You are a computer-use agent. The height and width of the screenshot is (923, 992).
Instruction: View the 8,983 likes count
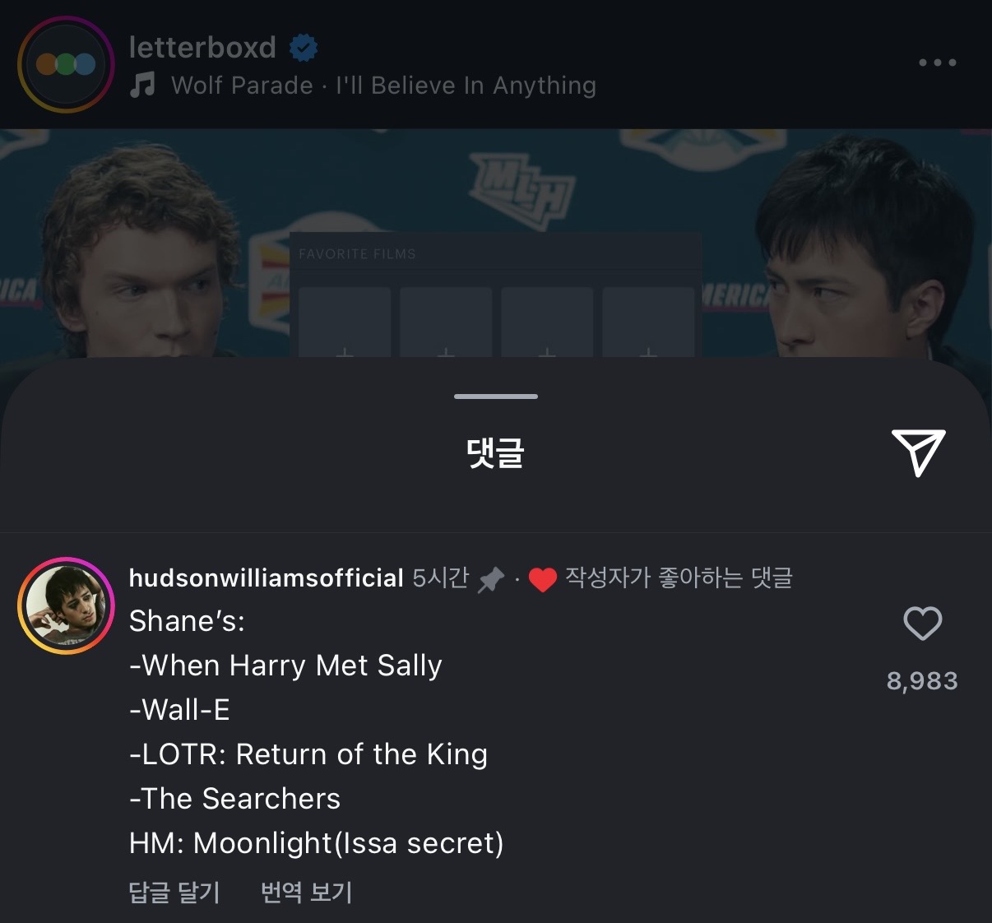tap(922, 681)
